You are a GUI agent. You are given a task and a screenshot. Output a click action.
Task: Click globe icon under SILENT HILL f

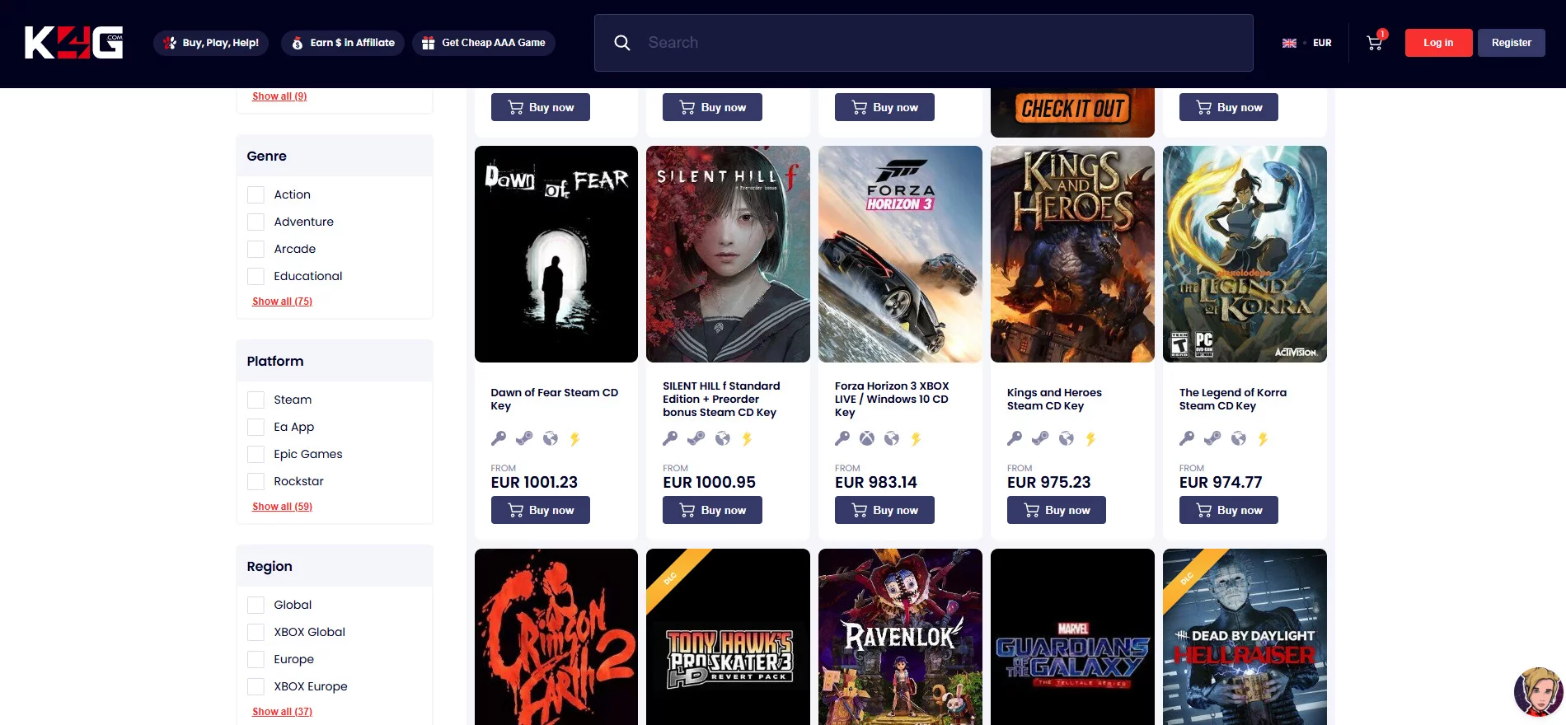[723, 438]
